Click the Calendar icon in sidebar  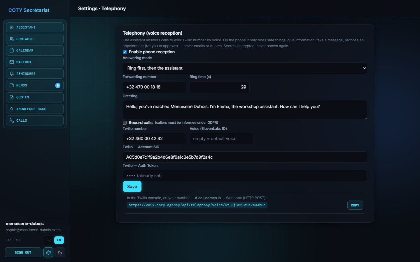(12, 50)
